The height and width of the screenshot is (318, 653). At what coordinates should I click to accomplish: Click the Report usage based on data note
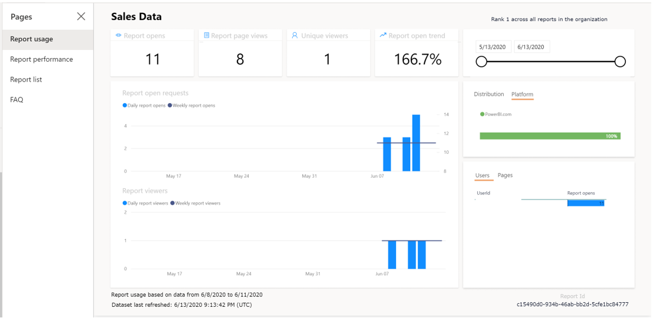pyautogui.click(x=186, y=295)
